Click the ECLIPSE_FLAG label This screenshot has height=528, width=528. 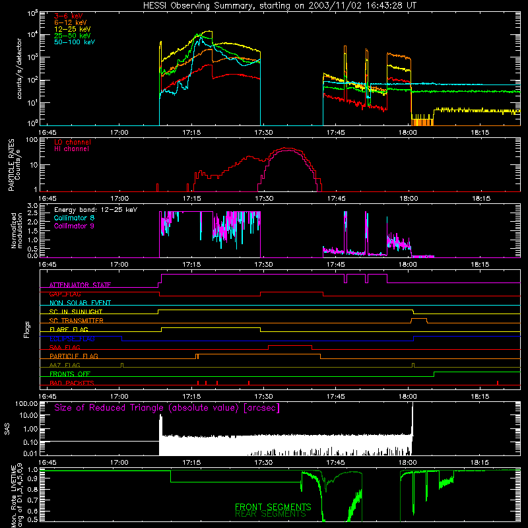(x=72, y=339)
